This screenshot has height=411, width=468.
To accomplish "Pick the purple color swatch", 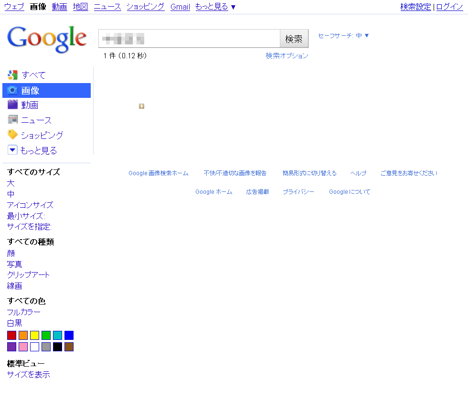I will (11, 347).
